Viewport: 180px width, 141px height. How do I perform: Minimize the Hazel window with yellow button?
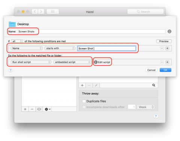tap(23, 12)
